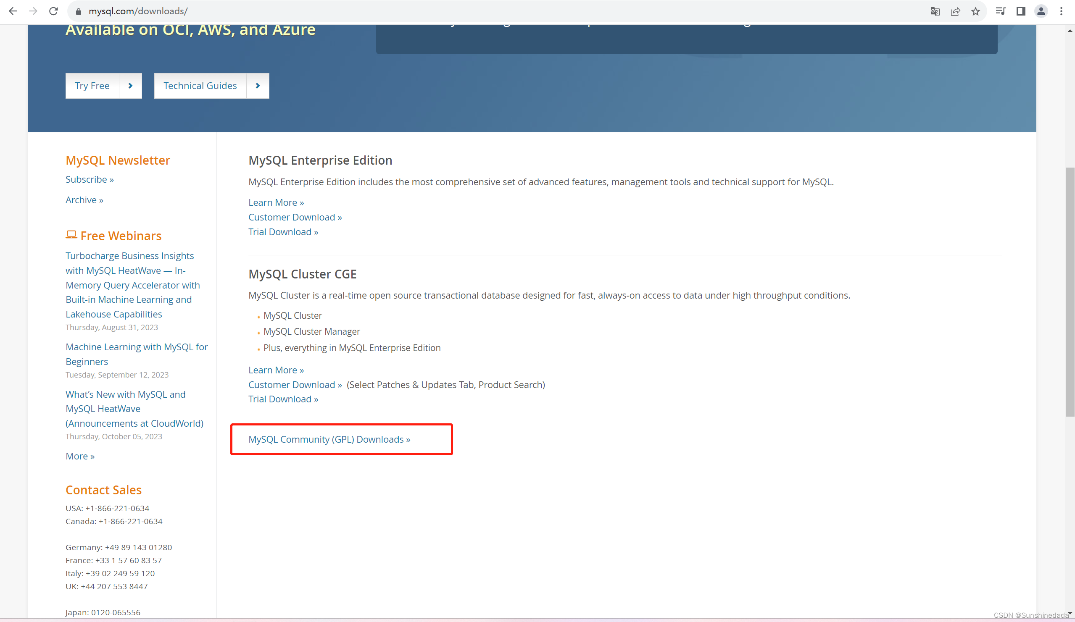Image resolution: width=1075 pixels, height=622 pixels.
Task: Open the translate page icon
Action: coord(935,11)
